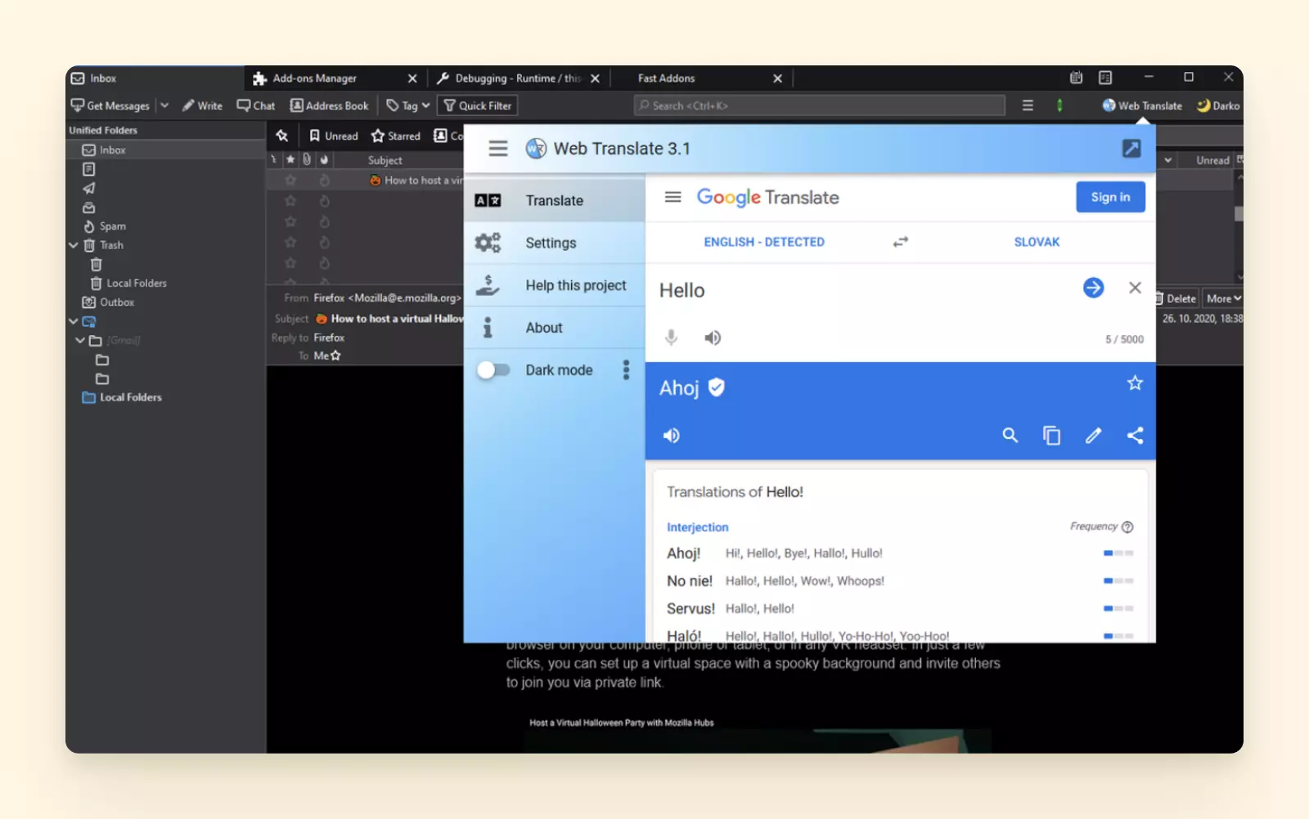Click the blue translate arrow button

pyautogui.click(x=1093, y=288)
